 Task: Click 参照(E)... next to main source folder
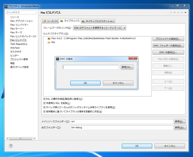click(180, 122)
